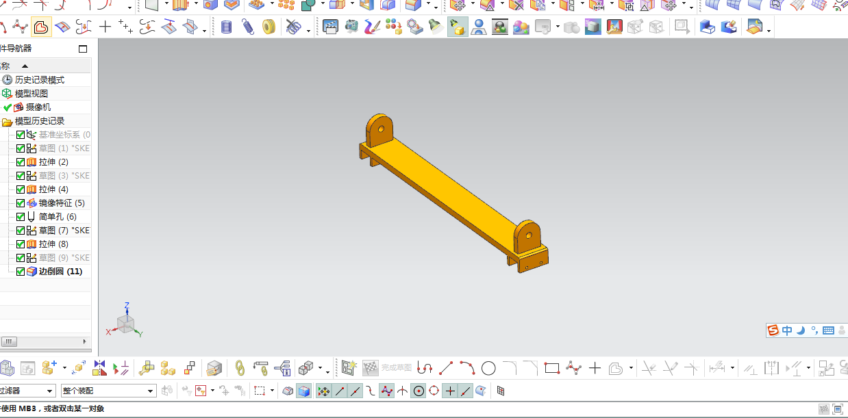The height and width of the screenshot is (418, 848).
Task: Select the 简单孔 (6) feature
Action: click(58, 217)
